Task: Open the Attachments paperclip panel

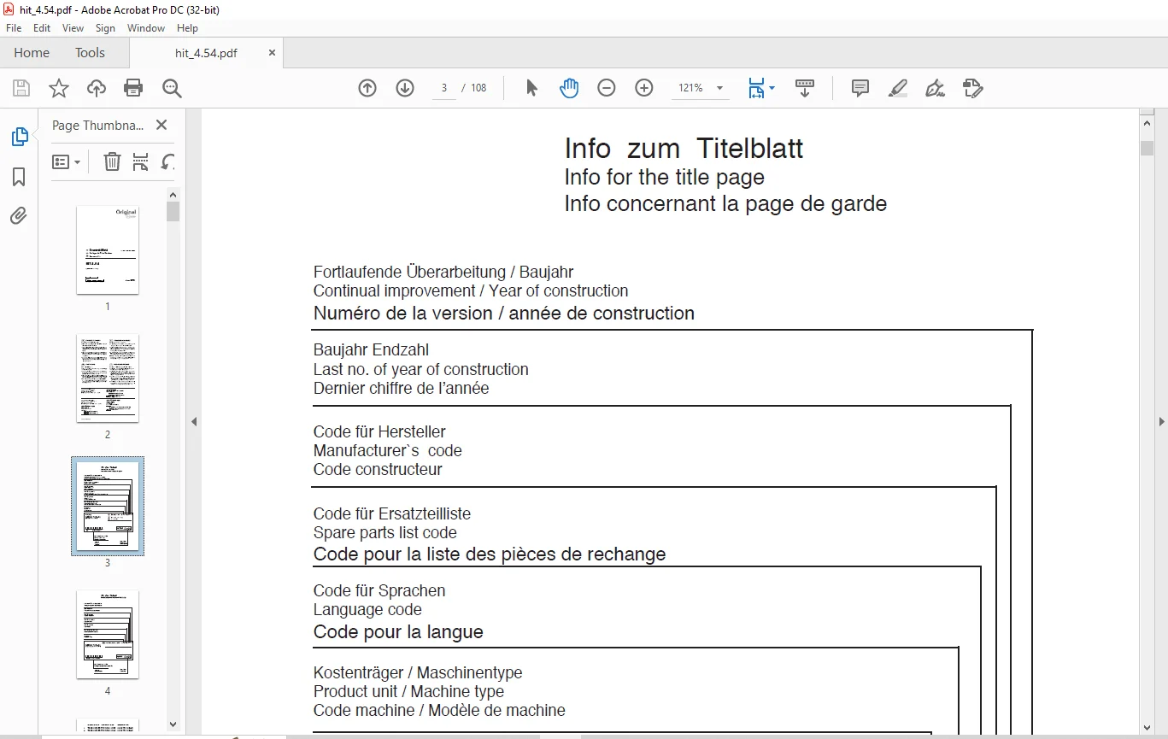Action: point(19,215)
